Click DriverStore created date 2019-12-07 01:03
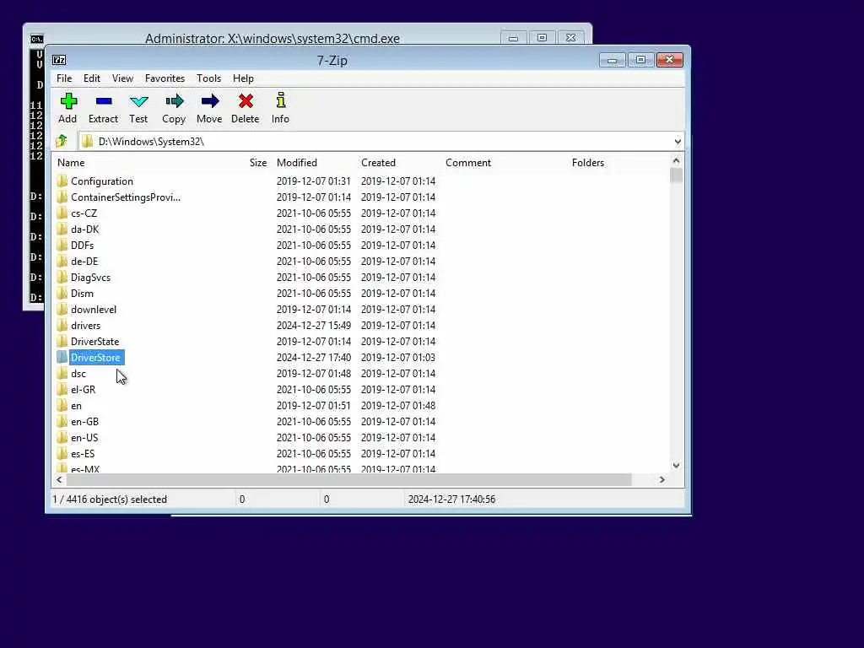864x648 pixels. coord(398,357)
